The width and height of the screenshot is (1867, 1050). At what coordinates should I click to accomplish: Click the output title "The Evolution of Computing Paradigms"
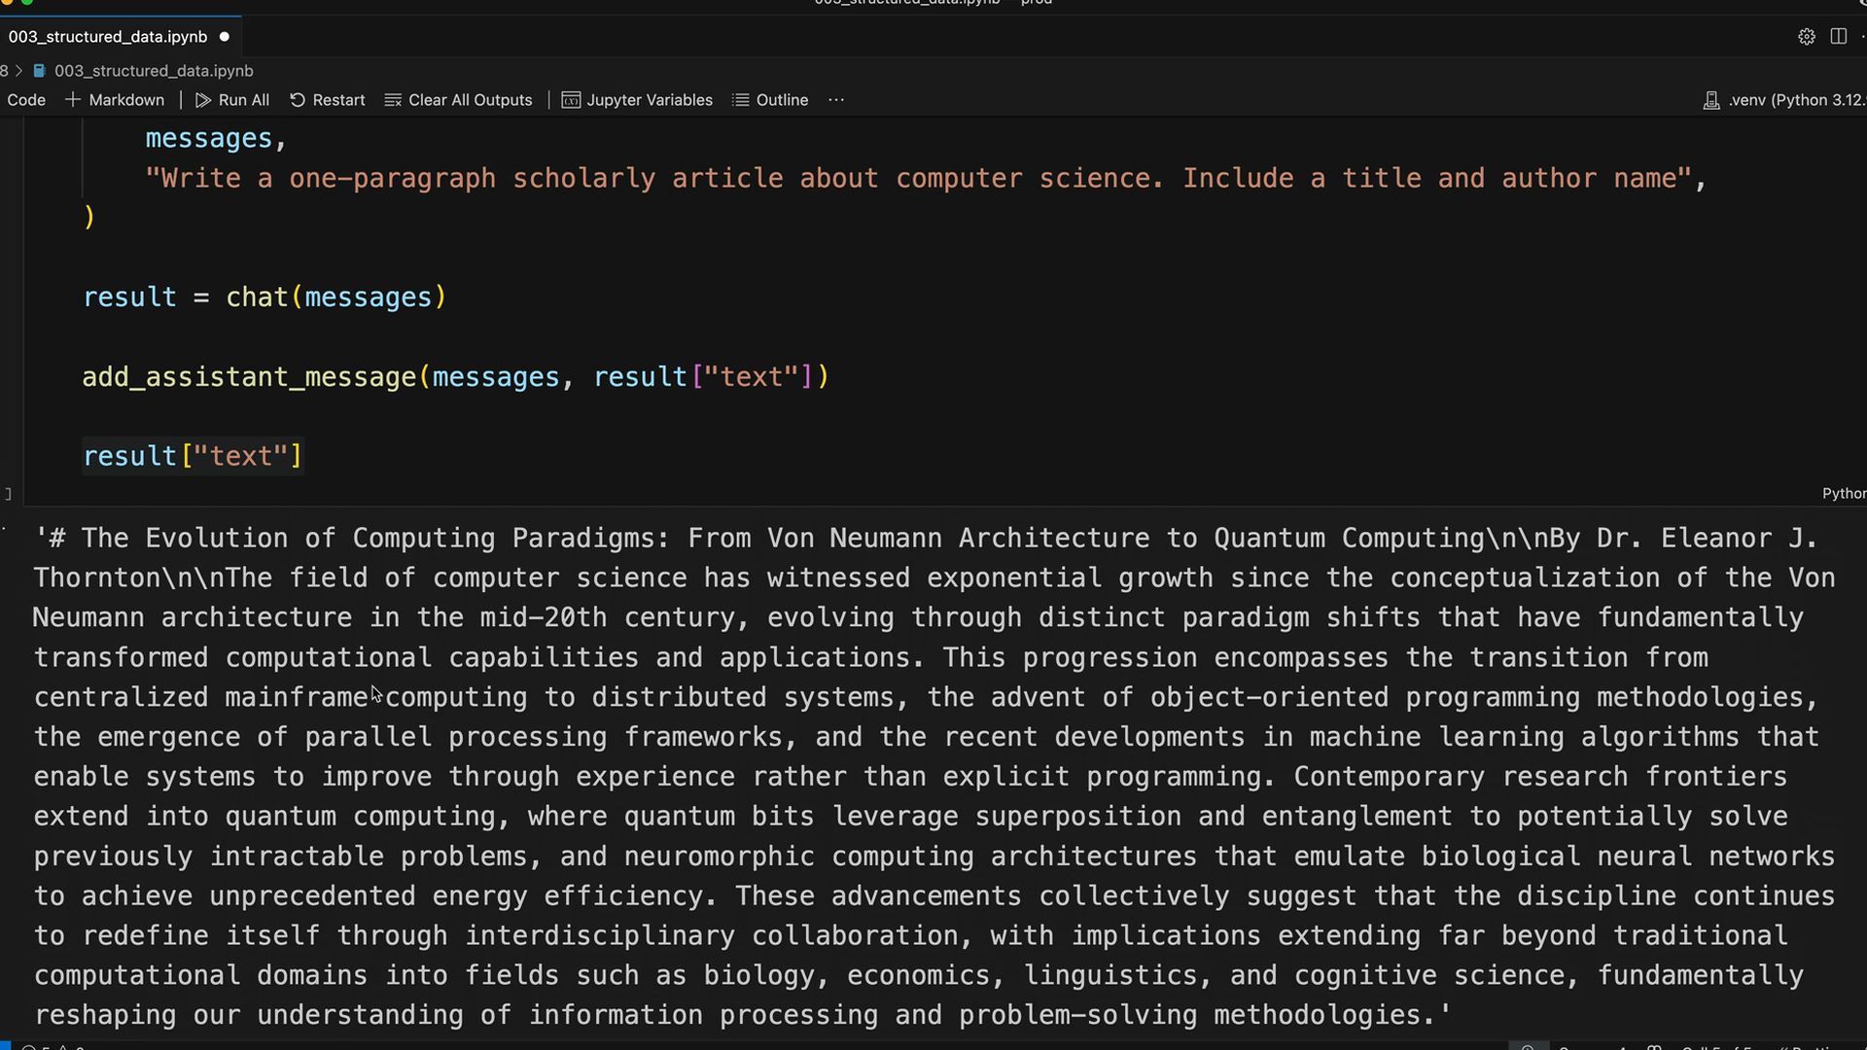click(375, 539)
